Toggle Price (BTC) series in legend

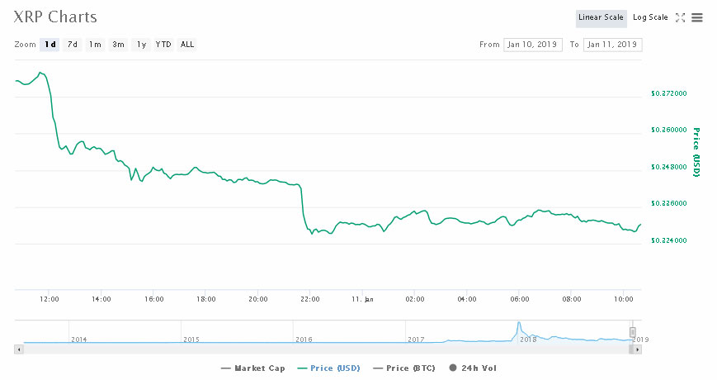[x=404, y=368]
